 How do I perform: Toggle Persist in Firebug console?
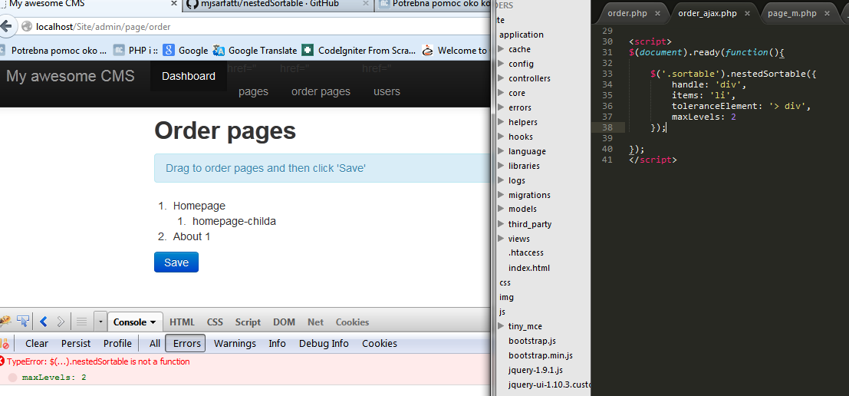[x=76, y=344]
